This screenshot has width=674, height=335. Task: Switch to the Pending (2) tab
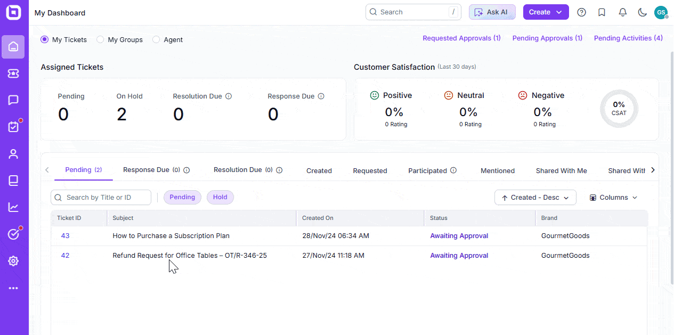tap(84, 170)
